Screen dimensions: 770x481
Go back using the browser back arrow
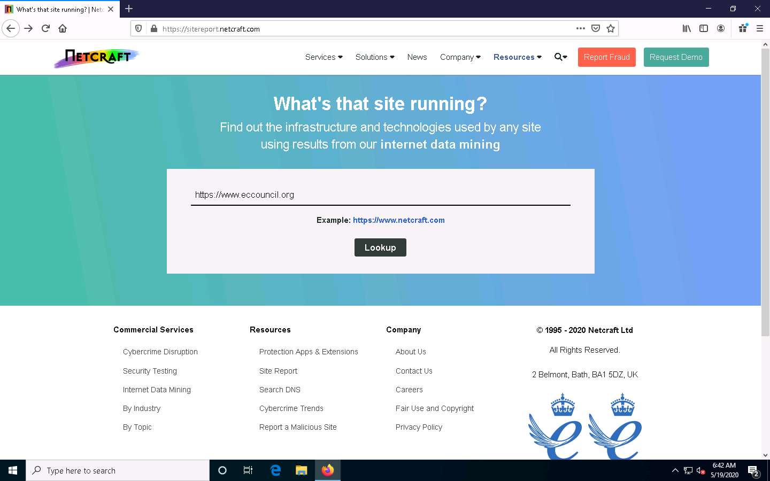tap(11, 28)
